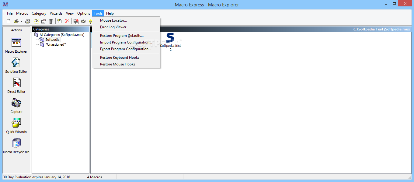Open the Options menu
This screenshot has width=414, height=182.
84,13
